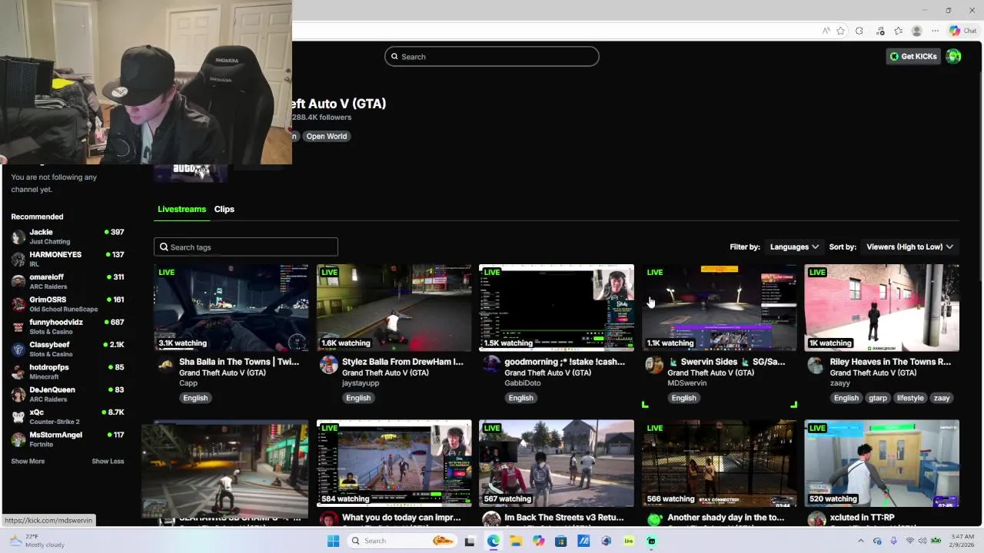Click Show More in Recommended
The width and height of the screenshot is (984, 553).
pos(28,461)
